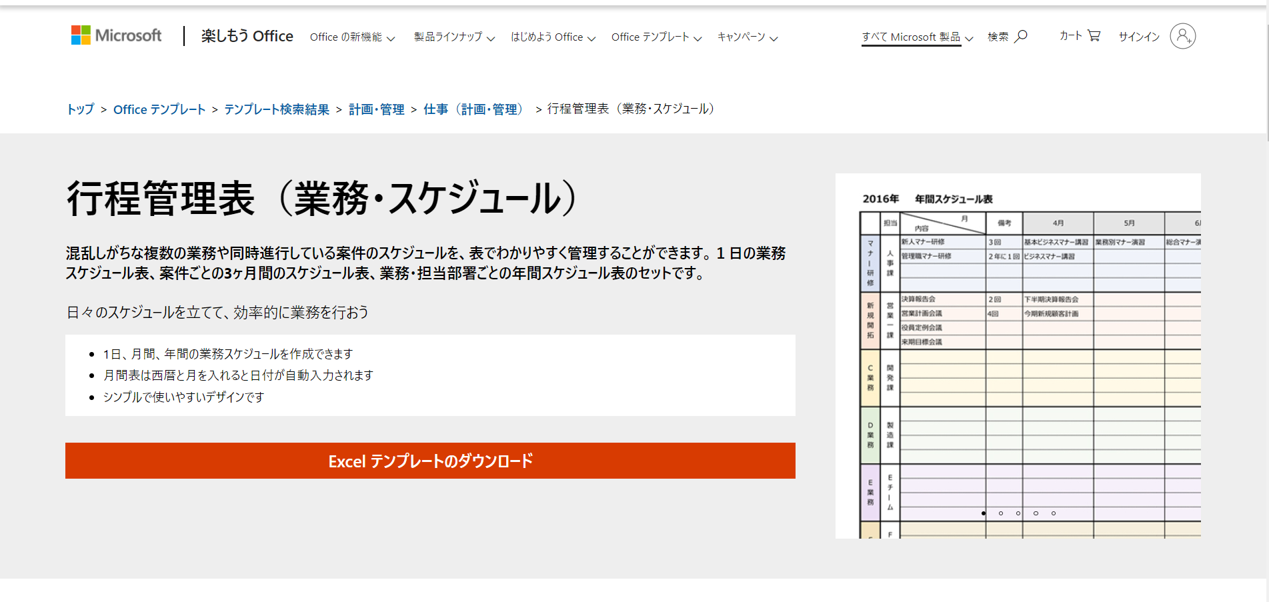Click current breadcrumb 行程管理表（業務・スケジュール）

(631, 109)
